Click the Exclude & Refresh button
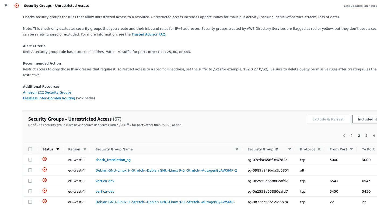377x205 pixels. pyautogui.click(x=328, y=119)
